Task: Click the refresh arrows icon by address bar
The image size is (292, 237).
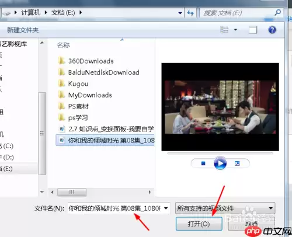Action: (x=190, y=13)
